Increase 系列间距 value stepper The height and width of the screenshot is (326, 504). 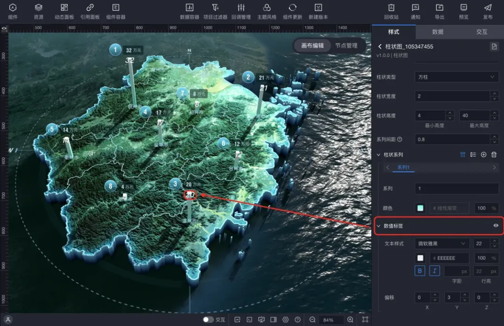tap(494, 137)
